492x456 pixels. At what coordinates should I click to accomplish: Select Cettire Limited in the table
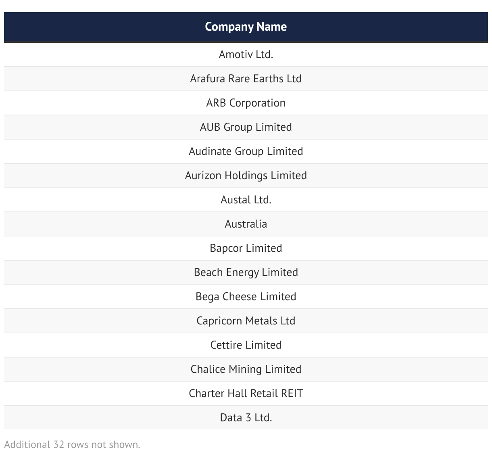point(246,345)
